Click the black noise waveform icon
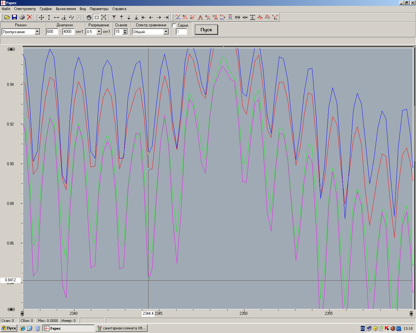Viewport: 416px width, 333px height. click(238, 17)
